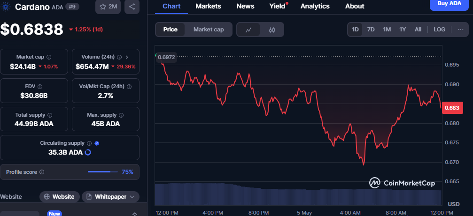The width and height of the screenshot is (473, 216).
Task: Switch to the Analytics tab
Action: pos(315,6)
